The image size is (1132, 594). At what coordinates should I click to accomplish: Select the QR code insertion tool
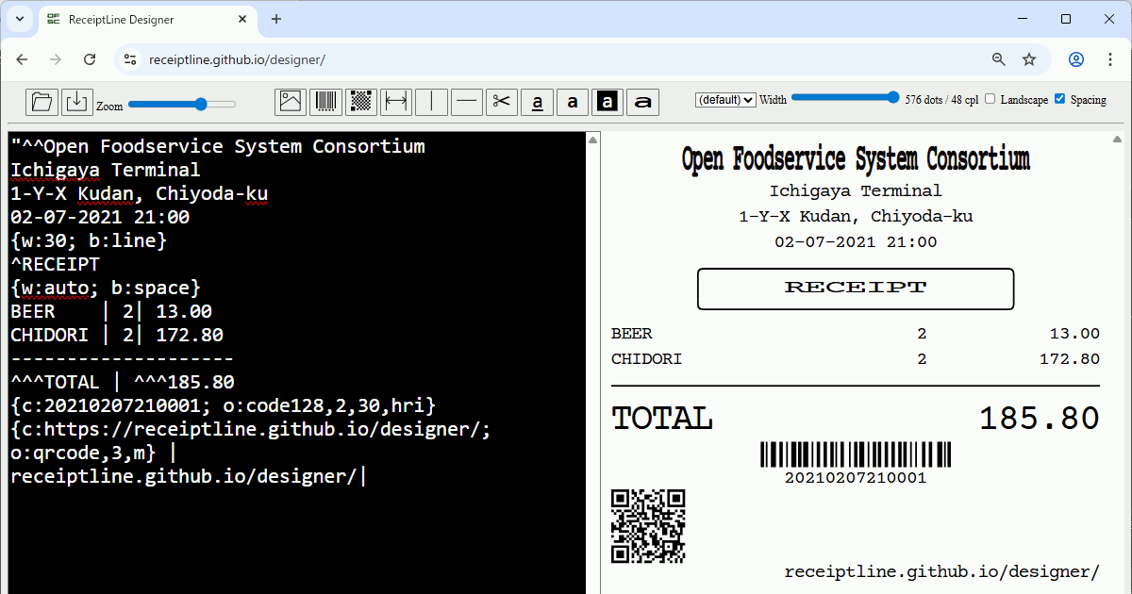click(360, 102)
